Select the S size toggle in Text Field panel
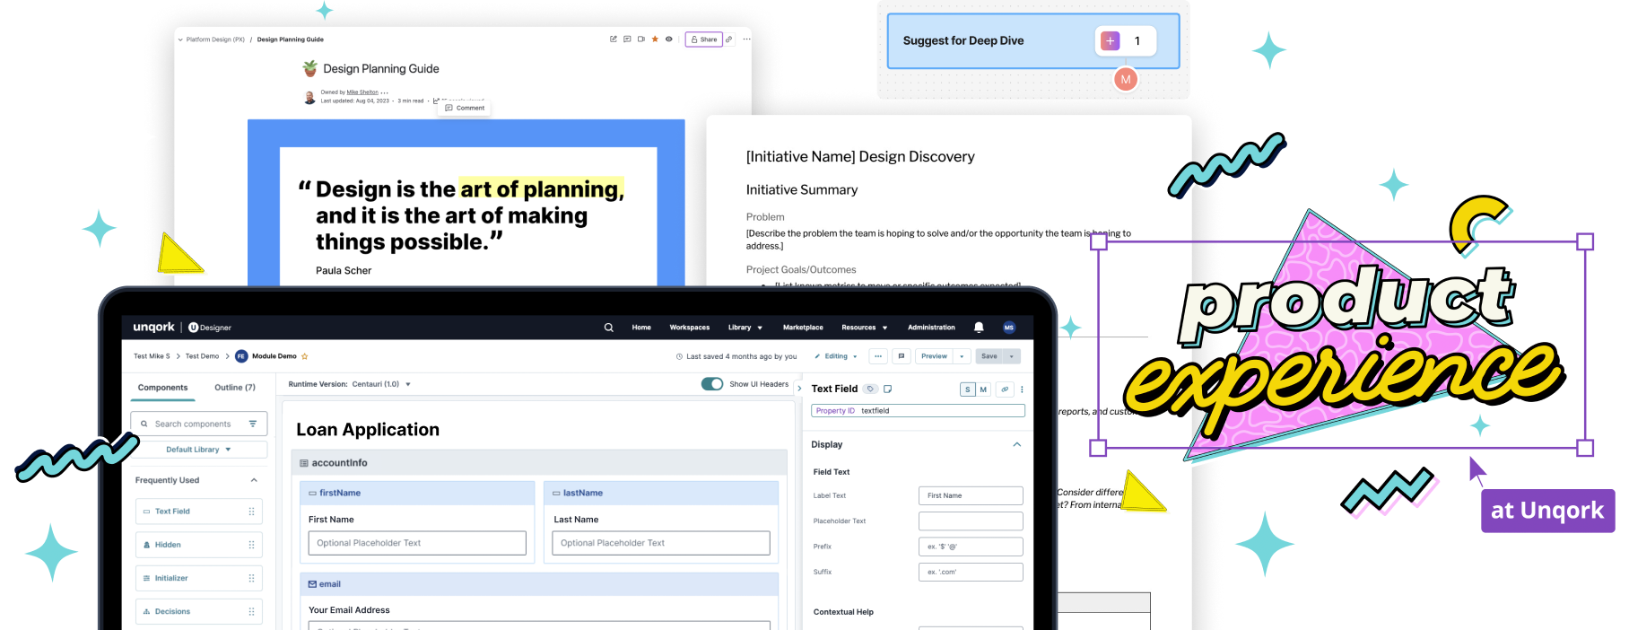The height and width of the screenshot is (630, 1629). [x=968, y=389]
